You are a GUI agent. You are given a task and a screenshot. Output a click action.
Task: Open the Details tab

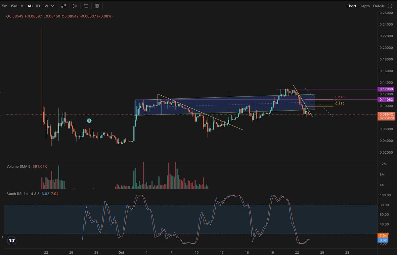[x=379, y=6]
